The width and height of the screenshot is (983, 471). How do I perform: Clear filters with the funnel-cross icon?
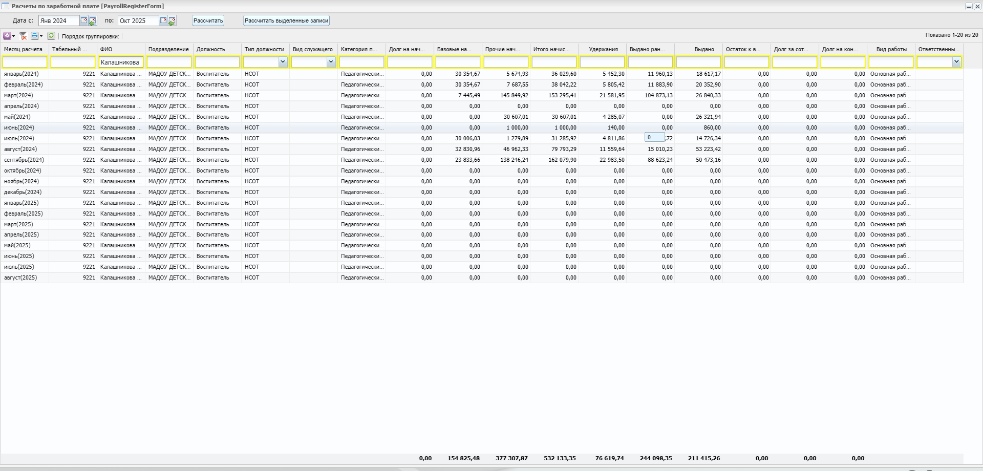point(23,36)
